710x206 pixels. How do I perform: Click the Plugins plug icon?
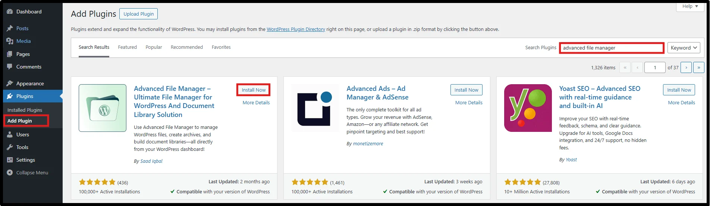(10, 96)
